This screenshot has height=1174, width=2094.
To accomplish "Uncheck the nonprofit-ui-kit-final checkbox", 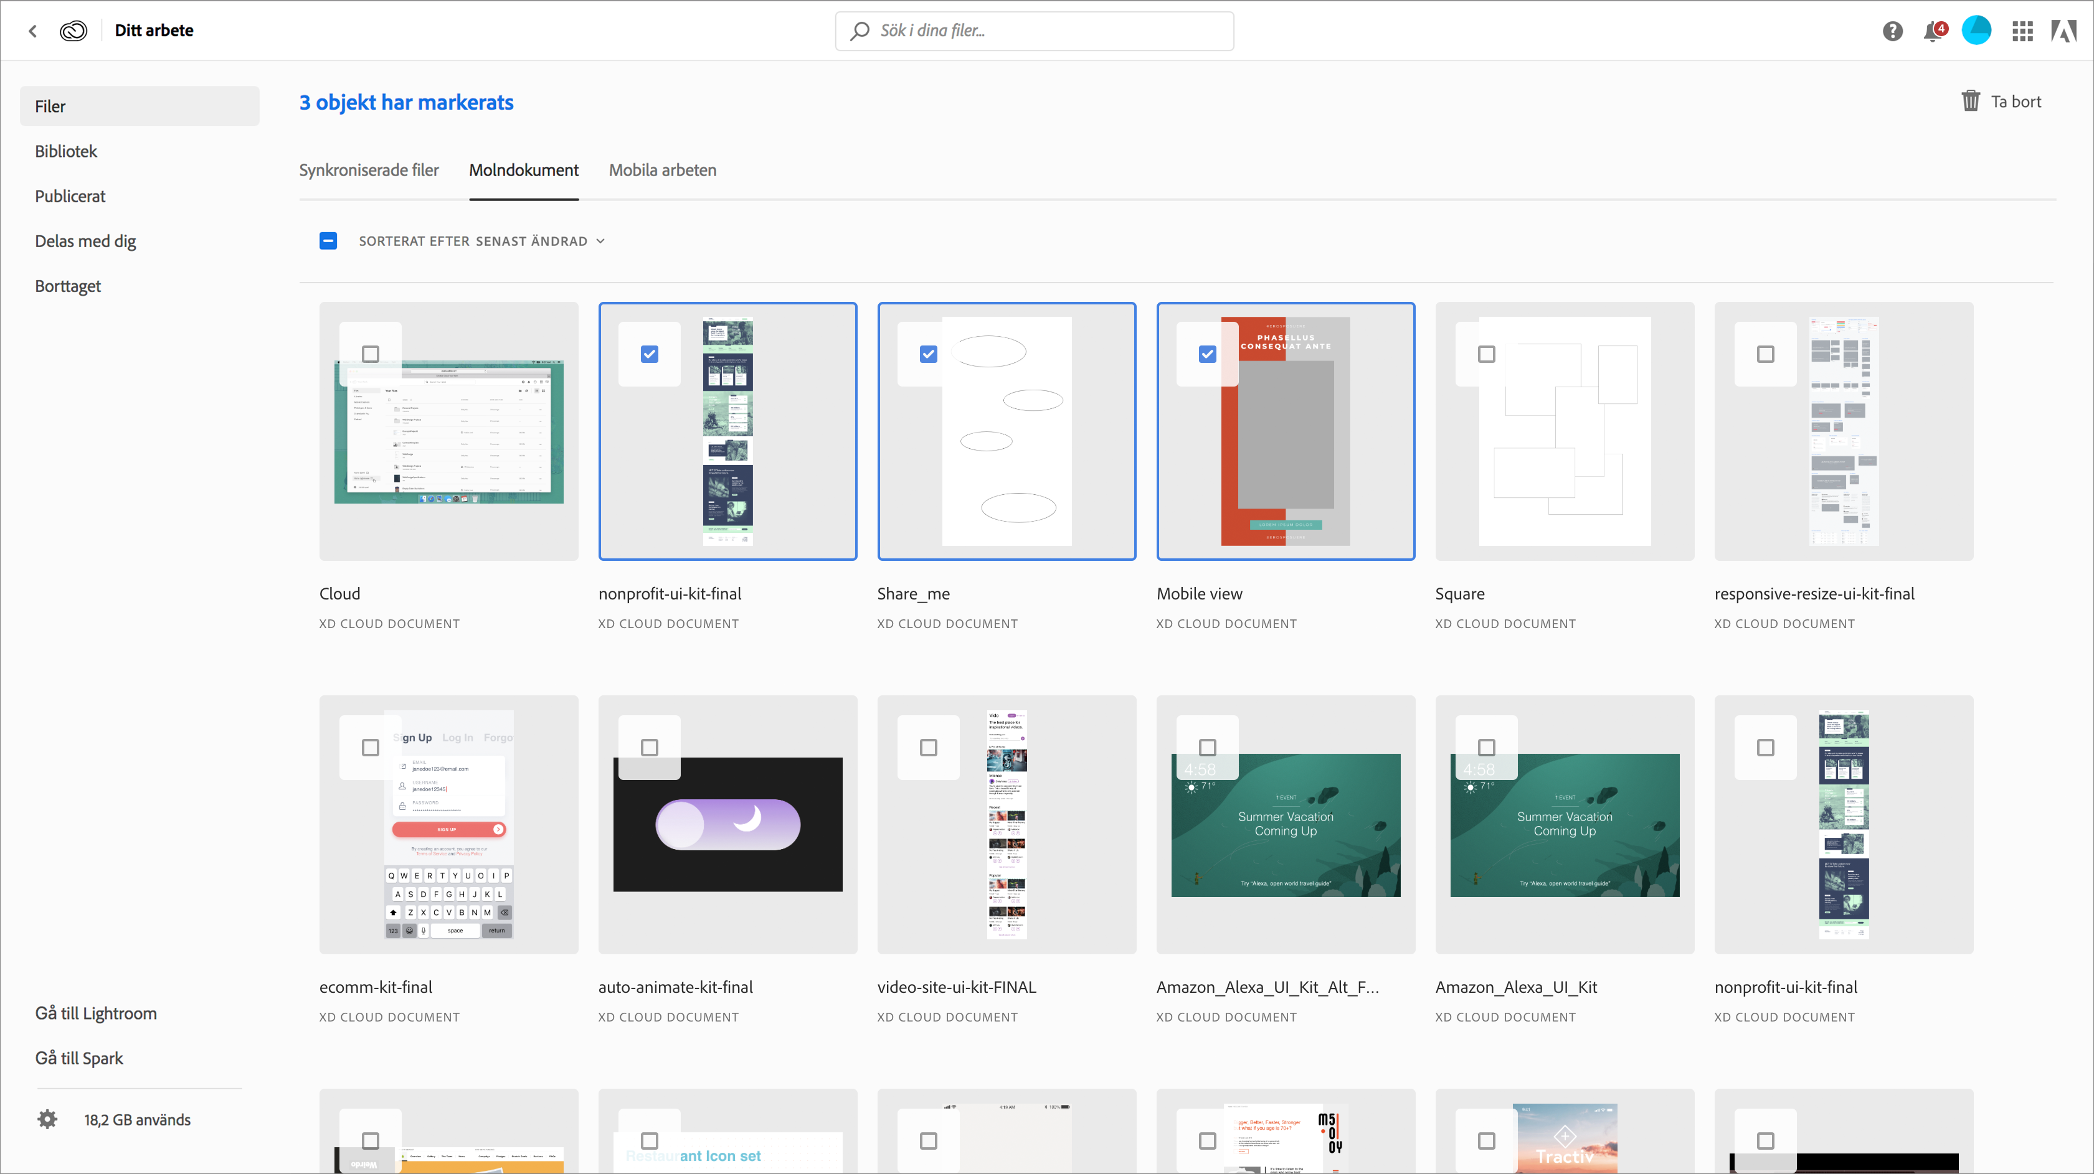I will point(648,354).
